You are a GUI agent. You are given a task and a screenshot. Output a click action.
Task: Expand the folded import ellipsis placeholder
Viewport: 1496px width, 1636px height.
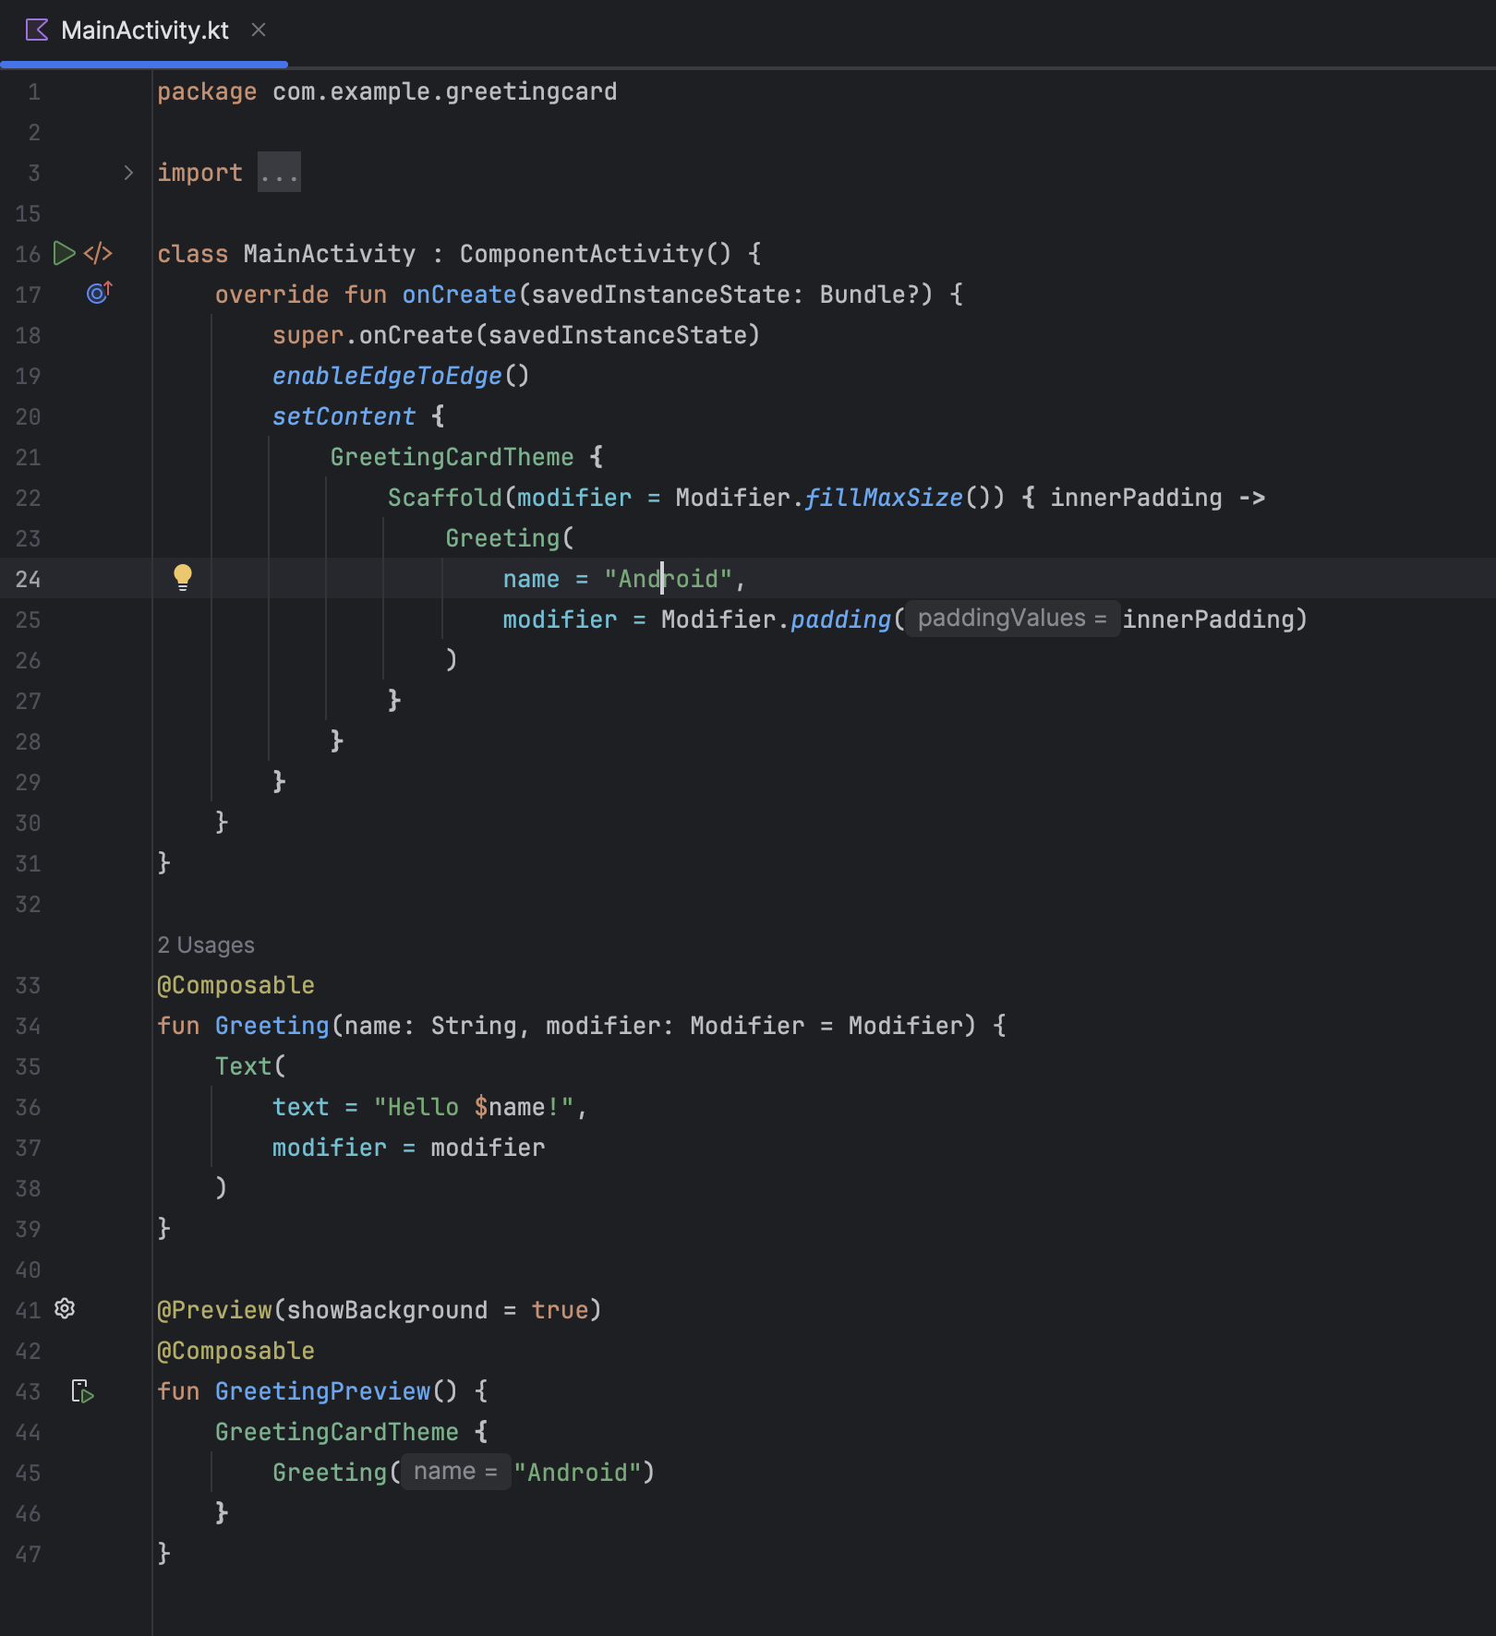[x=279, y=173]
